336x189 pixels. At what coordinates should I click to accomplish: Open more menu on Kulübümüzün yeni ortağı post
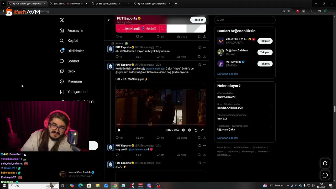click(x=204, y=65)
